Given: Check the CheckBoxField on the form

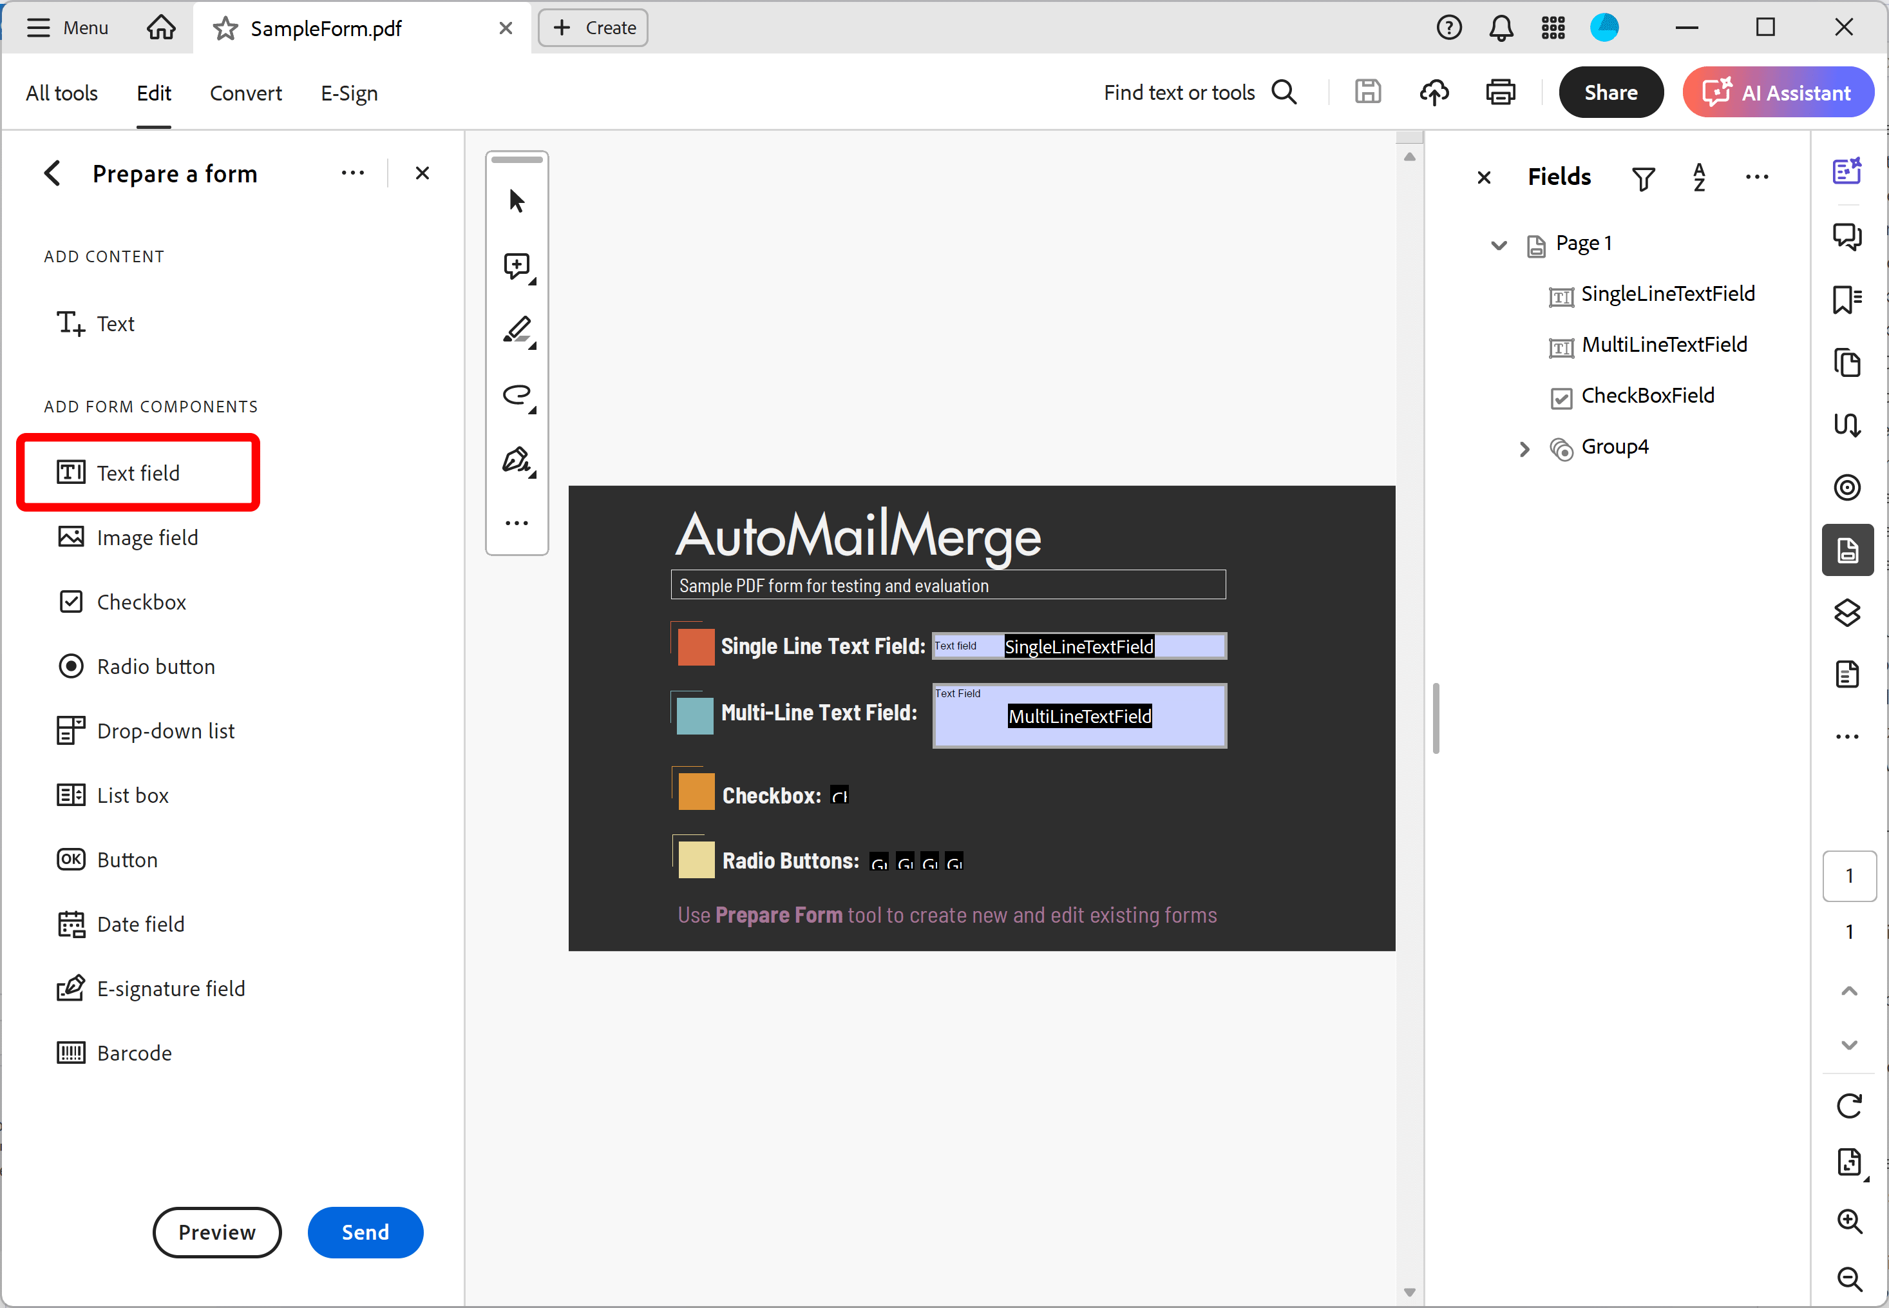Looking at the screenshot, I should click(x=839, y=794).
